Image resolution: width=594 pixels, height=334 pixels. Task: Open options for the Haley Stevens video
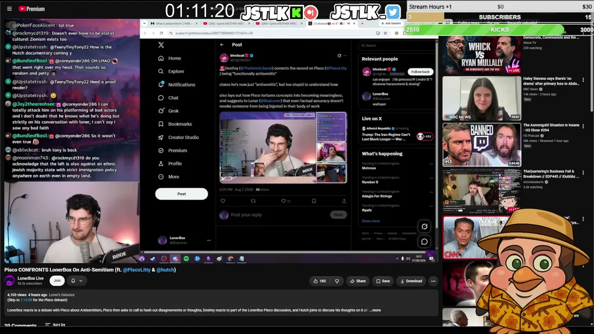click(x=583, y=80)
